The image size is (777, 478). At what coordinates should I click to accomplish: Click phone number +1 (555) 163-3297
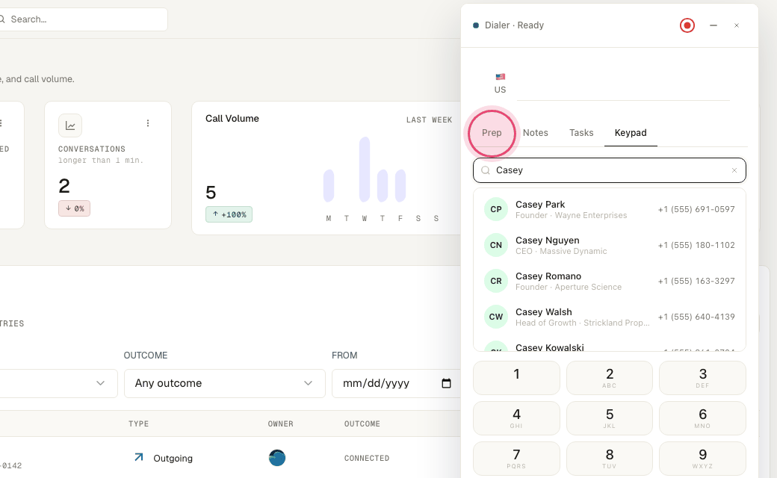pyautogui.click(x=696, y=281)
